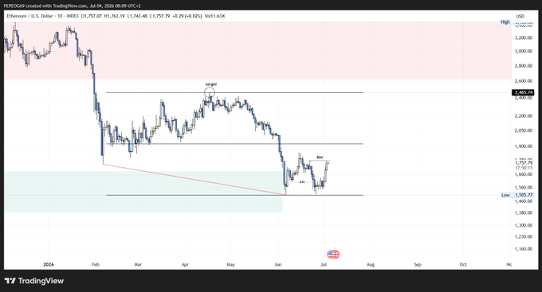Click the 2026 year label on time axis

tap(49, 264)
